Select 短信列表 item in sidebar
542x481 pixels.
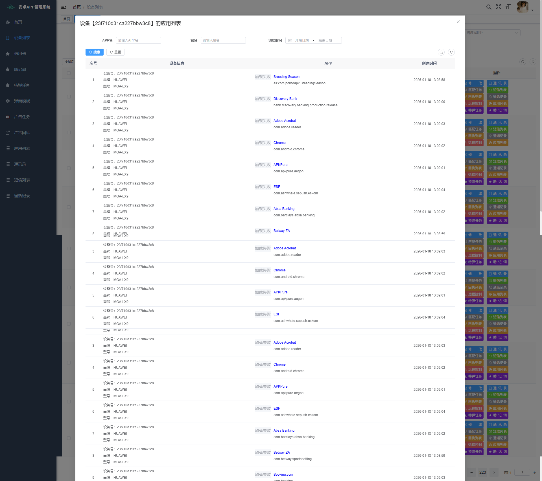[x=28, y=180]
